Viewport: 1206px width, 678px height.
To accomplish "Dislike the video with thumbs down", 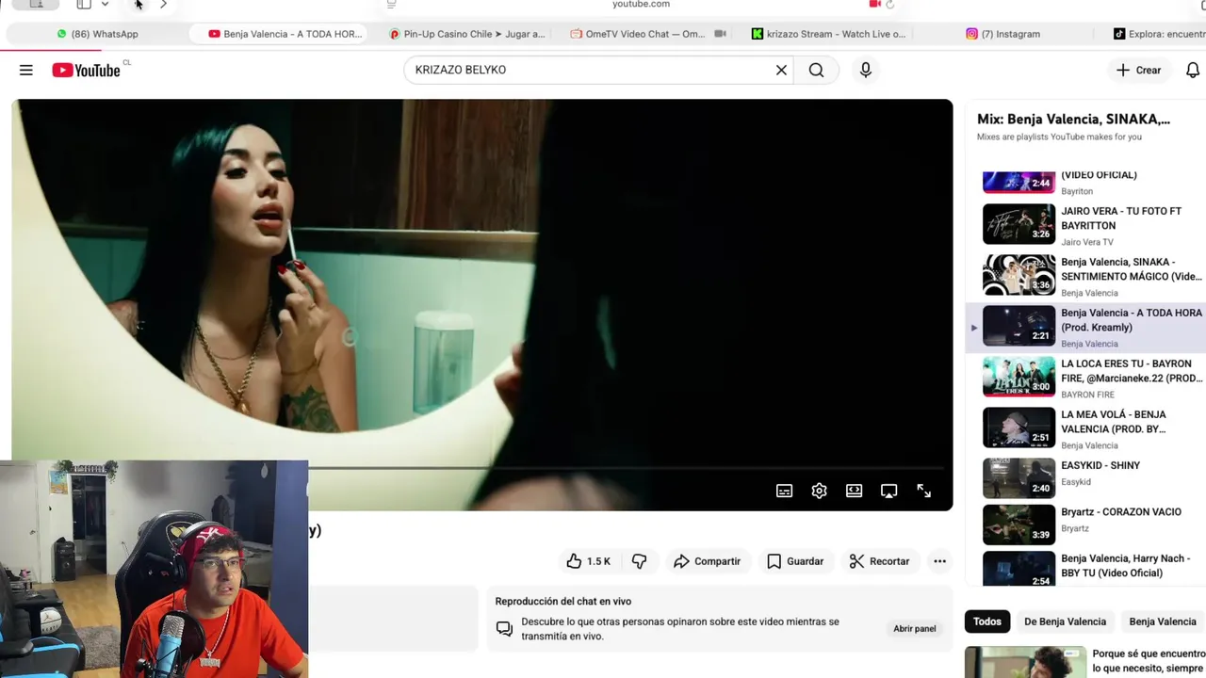I will (639, 561).
